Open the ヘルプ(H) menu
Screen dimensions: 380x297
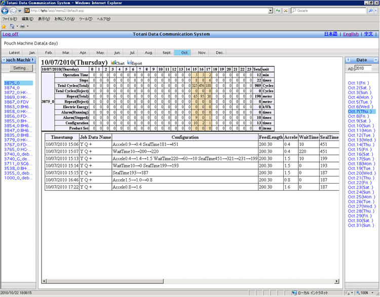pos(103,19)
